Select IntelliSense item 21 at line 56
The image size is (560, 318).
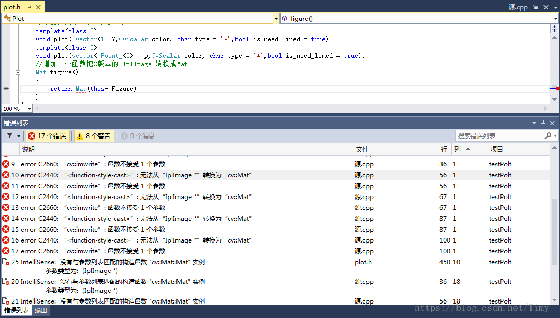click(275, 301)
